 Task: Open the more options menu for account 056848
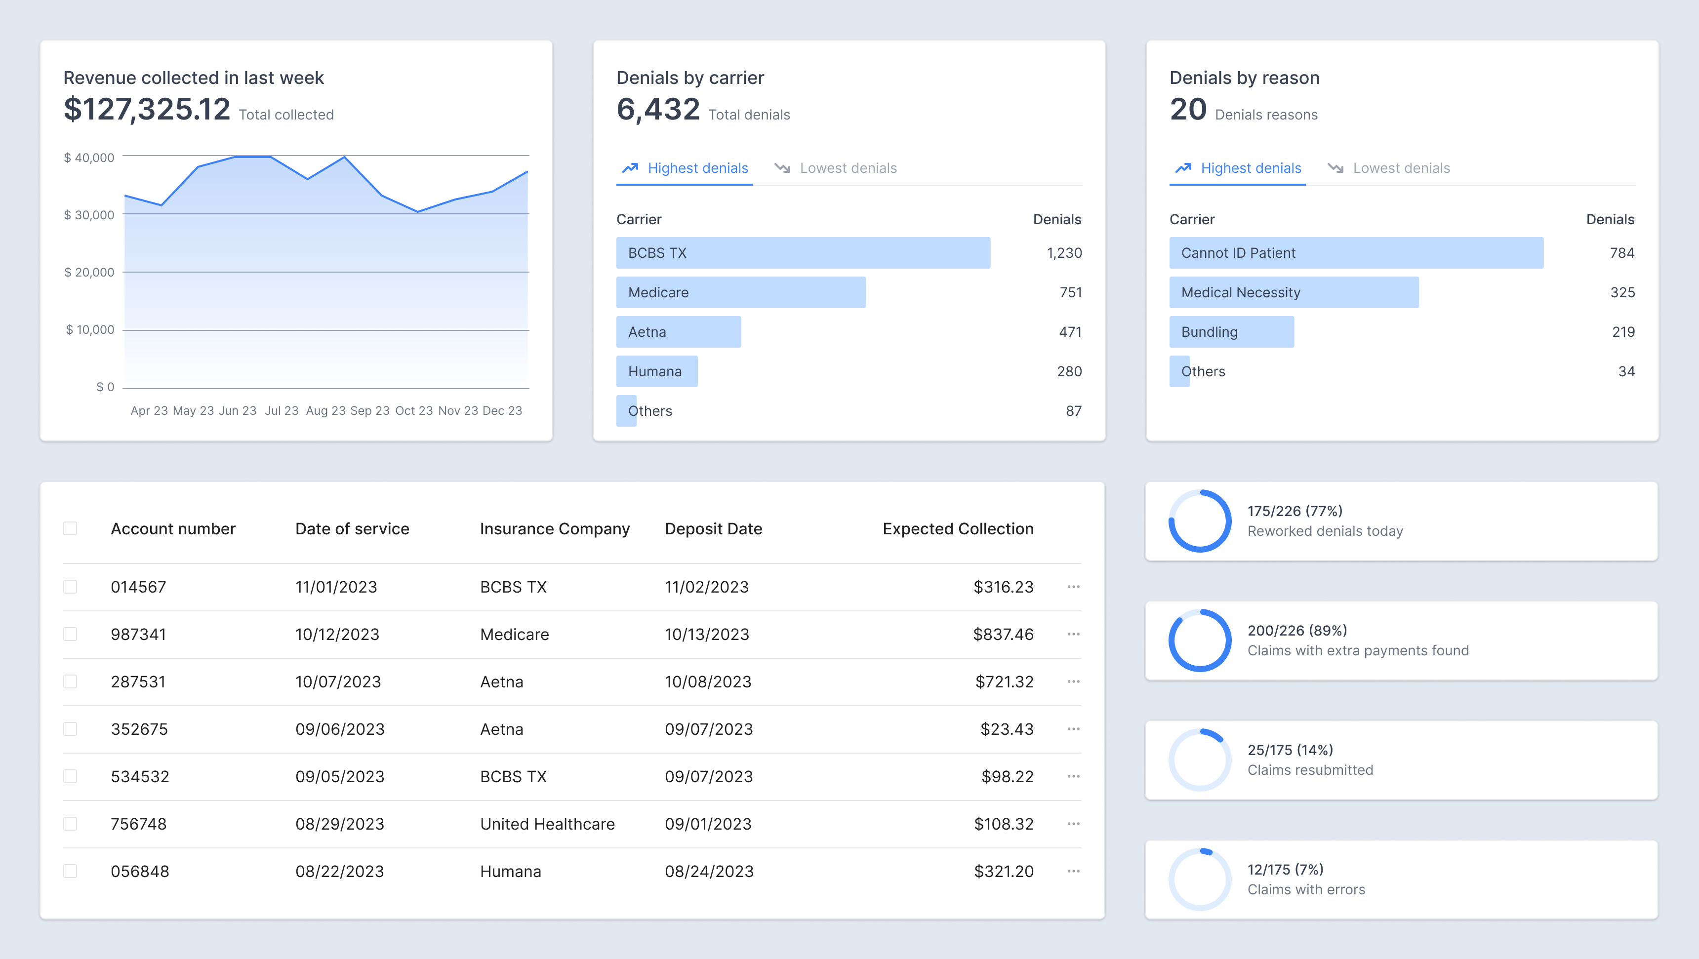coord(1073,872)
